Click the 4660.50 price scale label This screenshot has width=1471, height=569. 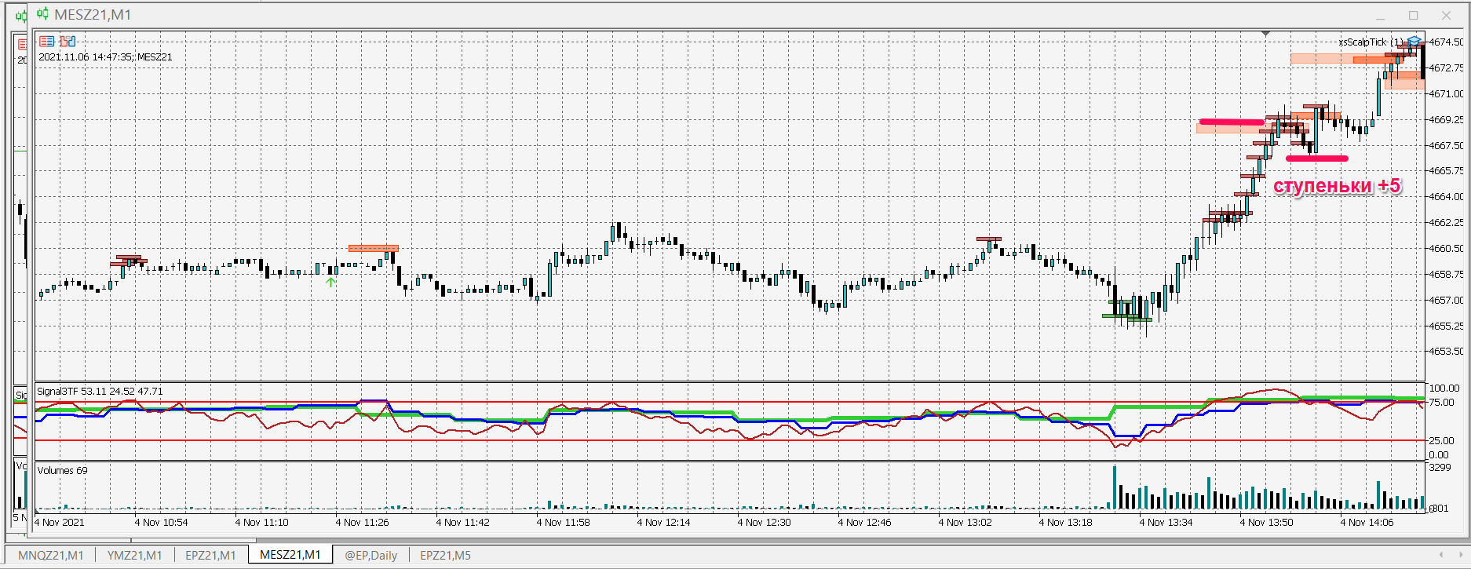1446,249
